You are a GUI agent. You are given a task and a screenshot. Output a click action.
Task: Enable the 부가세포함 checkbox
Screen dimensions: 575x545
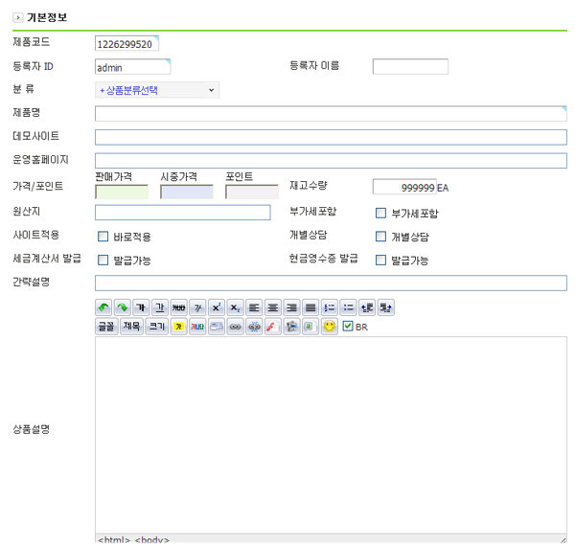coord(381,214)
